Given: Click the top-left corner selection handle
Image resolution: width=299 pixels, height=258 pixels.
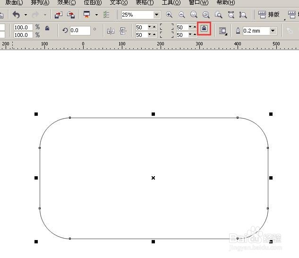Looking at the screenshot, I should tap(36, 114).
